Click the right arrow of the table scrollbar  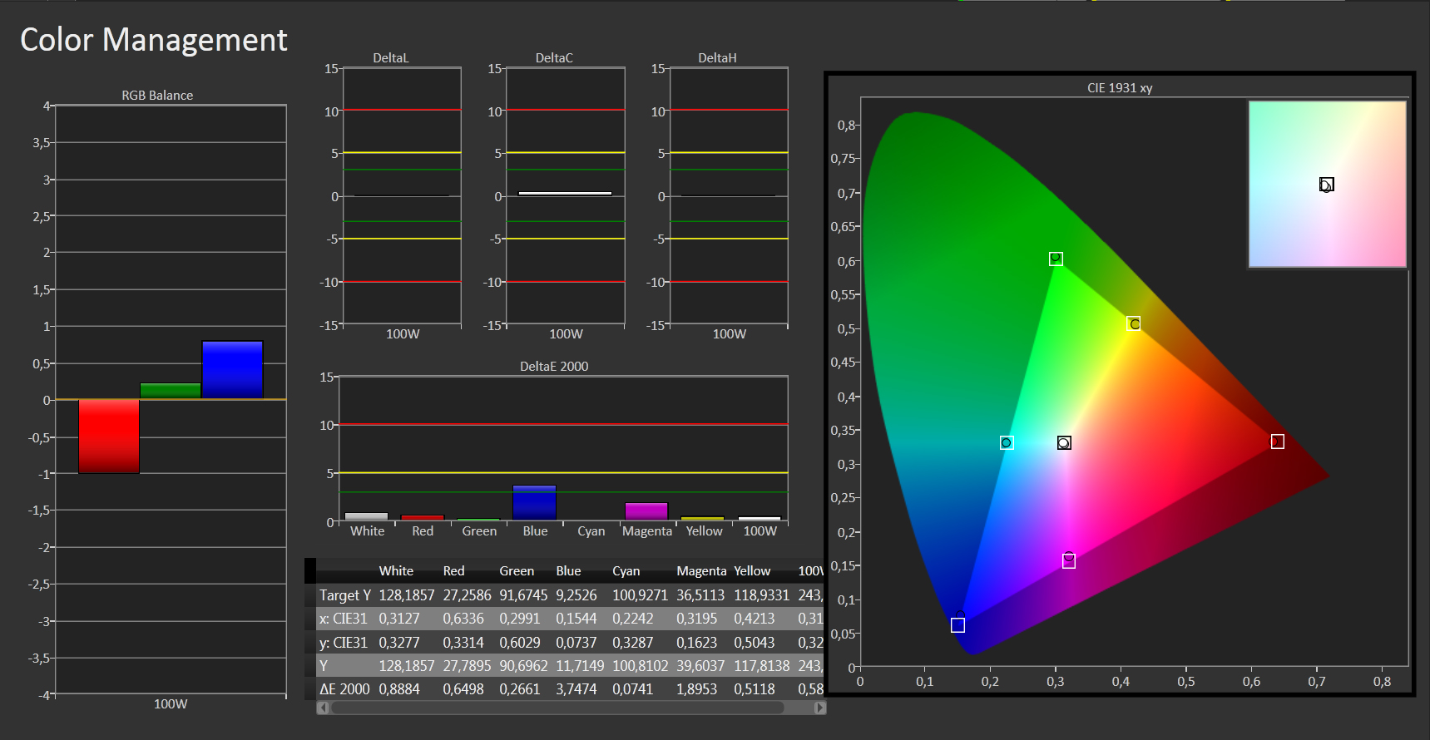819,708
